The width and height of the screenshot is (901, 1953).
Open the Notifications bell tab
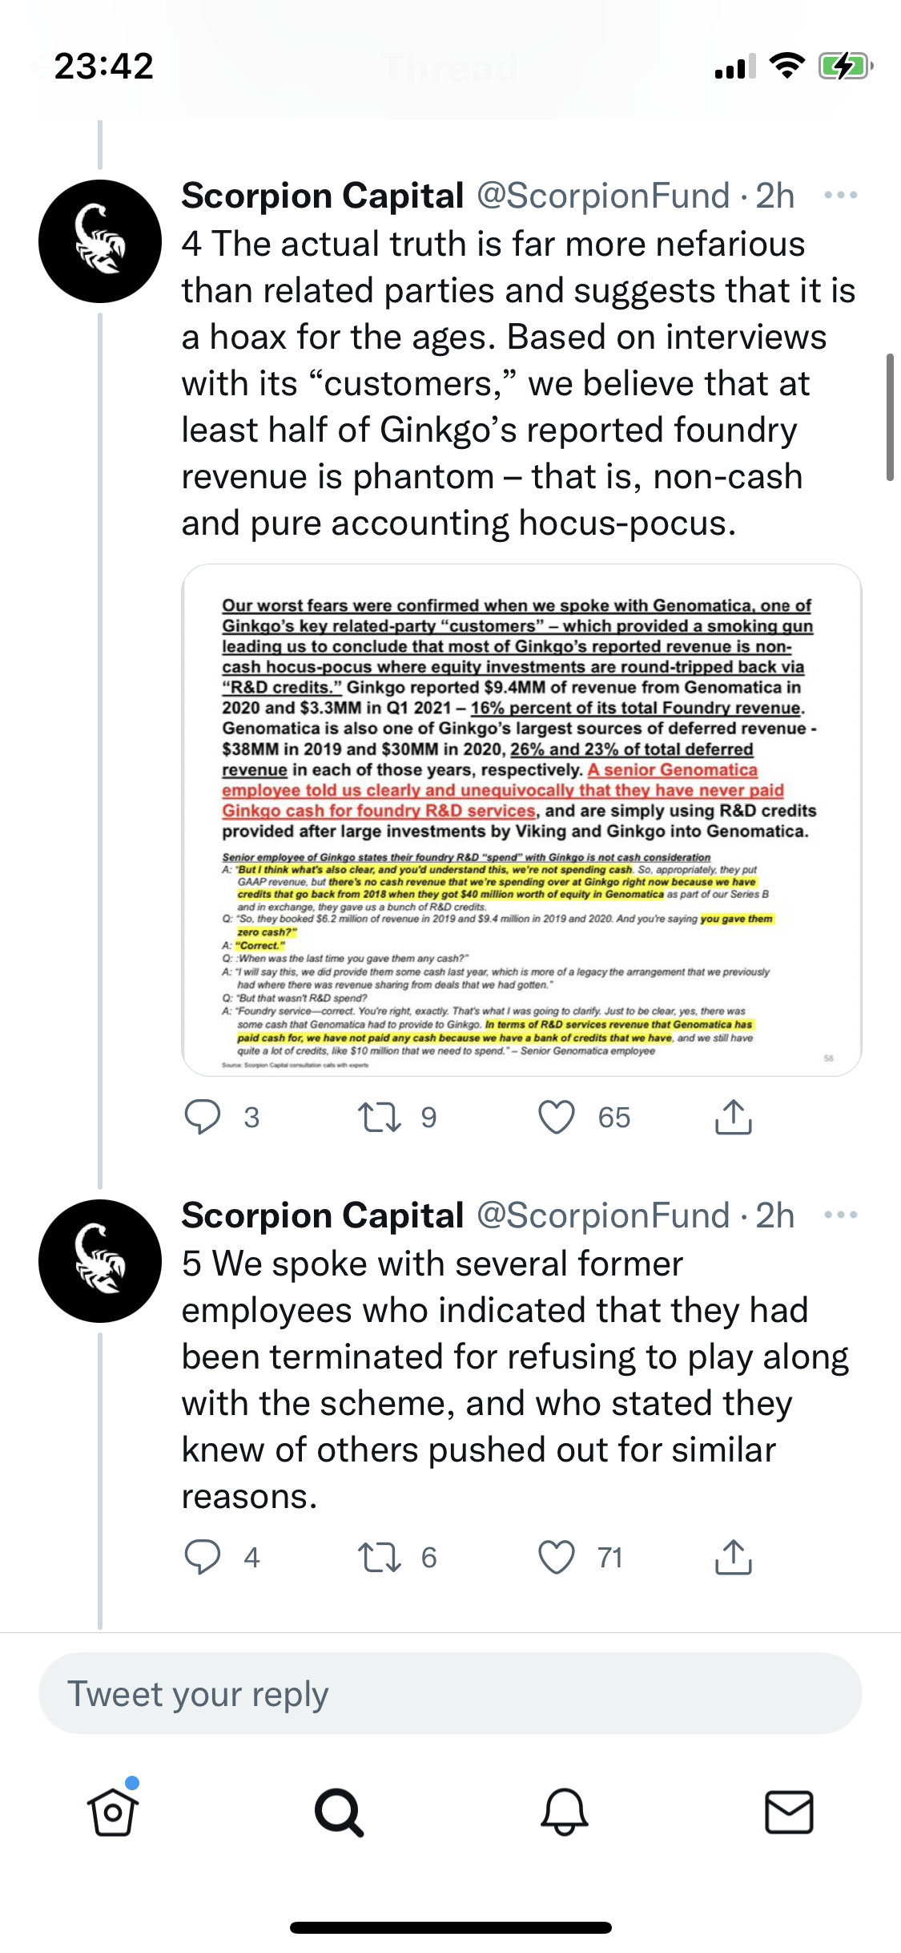(565, 1812)
